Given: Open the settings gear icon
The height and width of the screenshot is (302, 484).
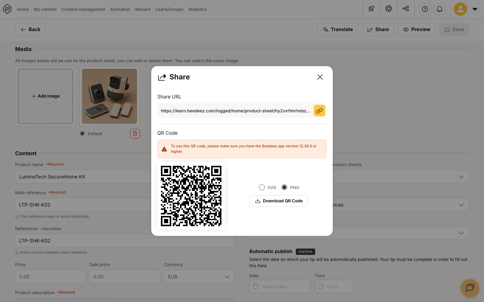Looking at the screenshot, I should tap(389, 9).
